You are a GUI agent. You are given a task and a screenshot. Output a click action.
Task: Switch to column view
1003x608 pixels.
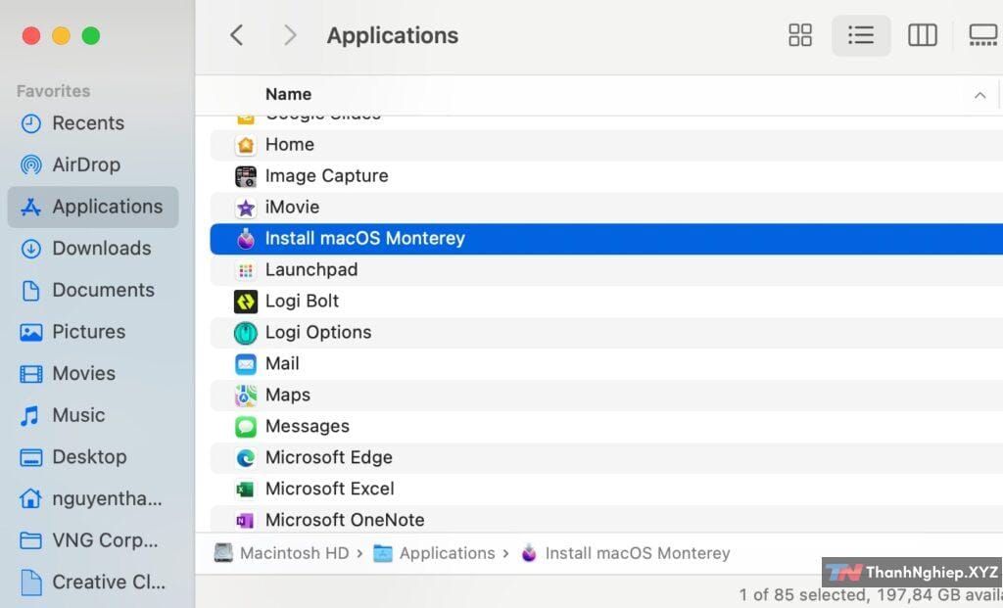(x=923, y=35)
